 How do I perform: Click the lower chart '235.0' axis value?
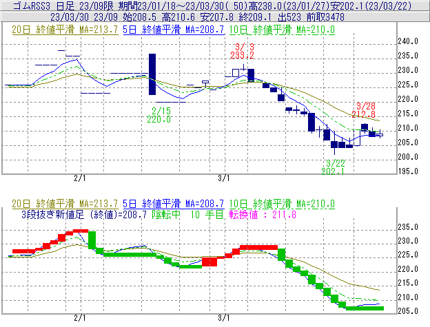[408, 227]
